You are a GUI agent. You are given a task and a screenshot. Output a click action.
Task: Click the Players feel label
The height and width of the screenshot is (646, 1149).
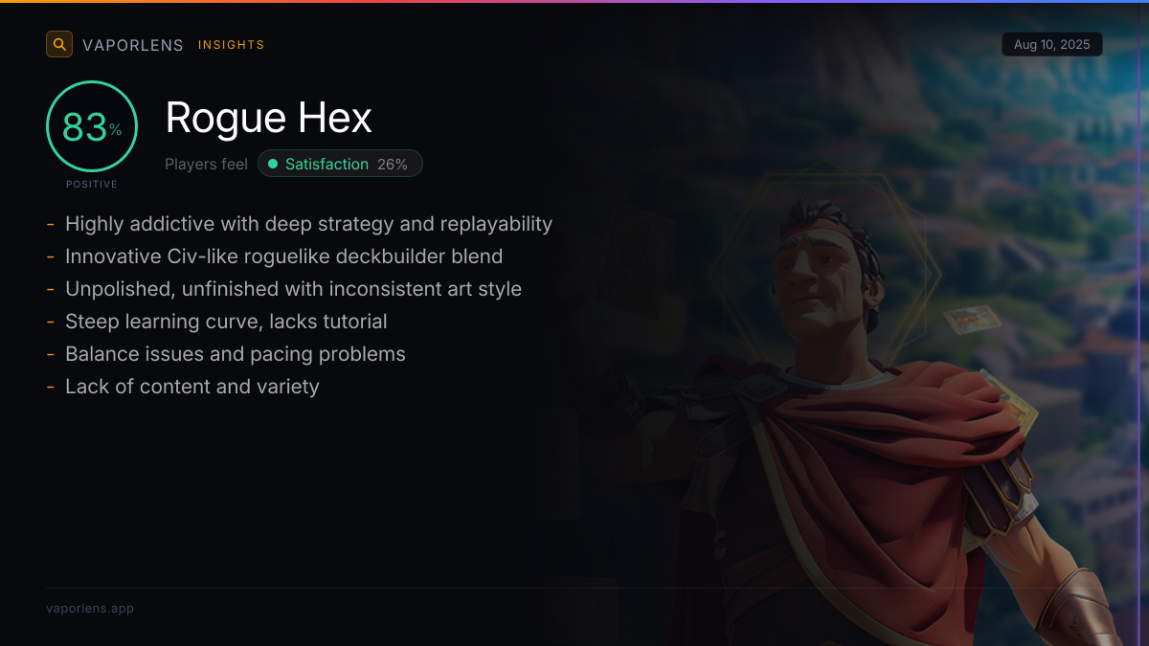pyautogui.click(x=206, y=164)
